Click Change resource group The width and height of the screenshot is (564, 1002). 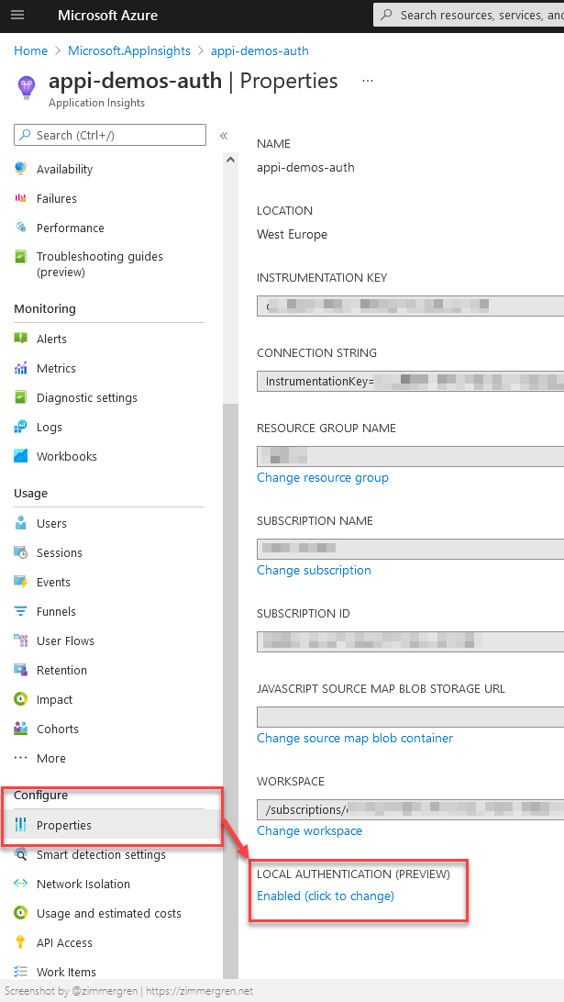tap(321, 477)
